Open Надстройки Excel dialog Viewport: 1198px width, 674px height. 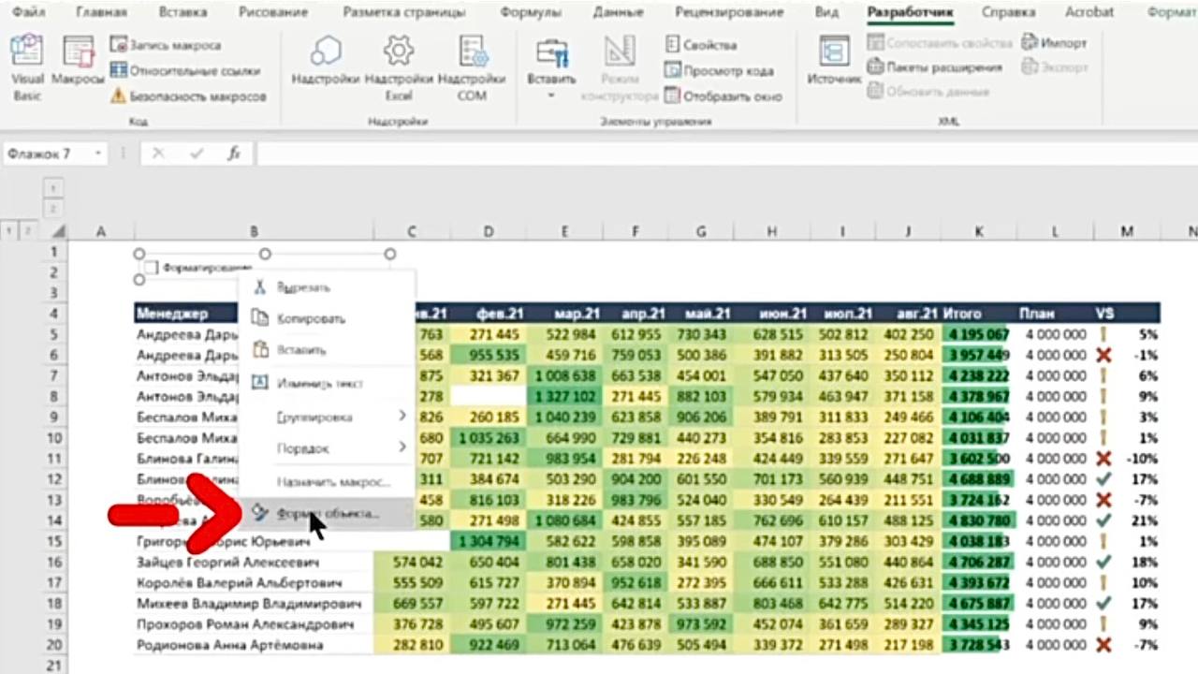pos(399,67)
